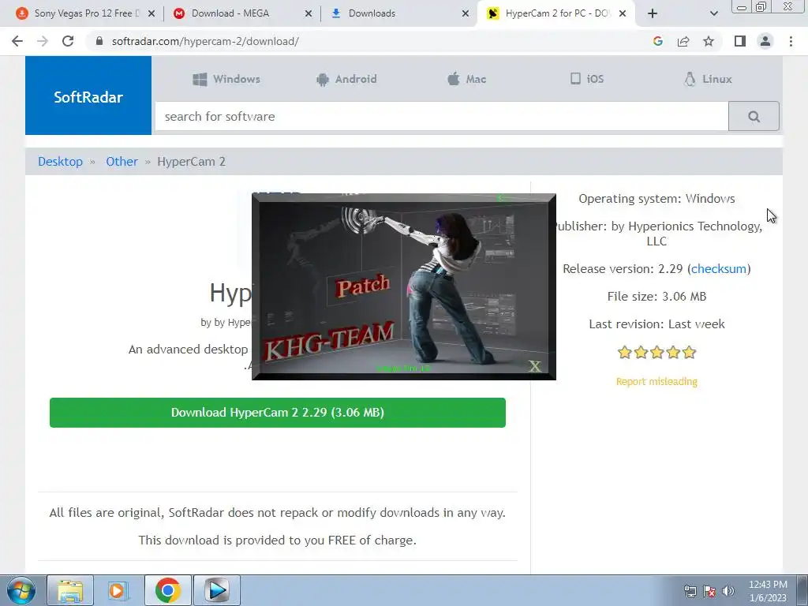The height and width of the screenshot is (606, 808).
Task: Click the Patch button in KHG-TEAM window
Action: click(363, 286)
